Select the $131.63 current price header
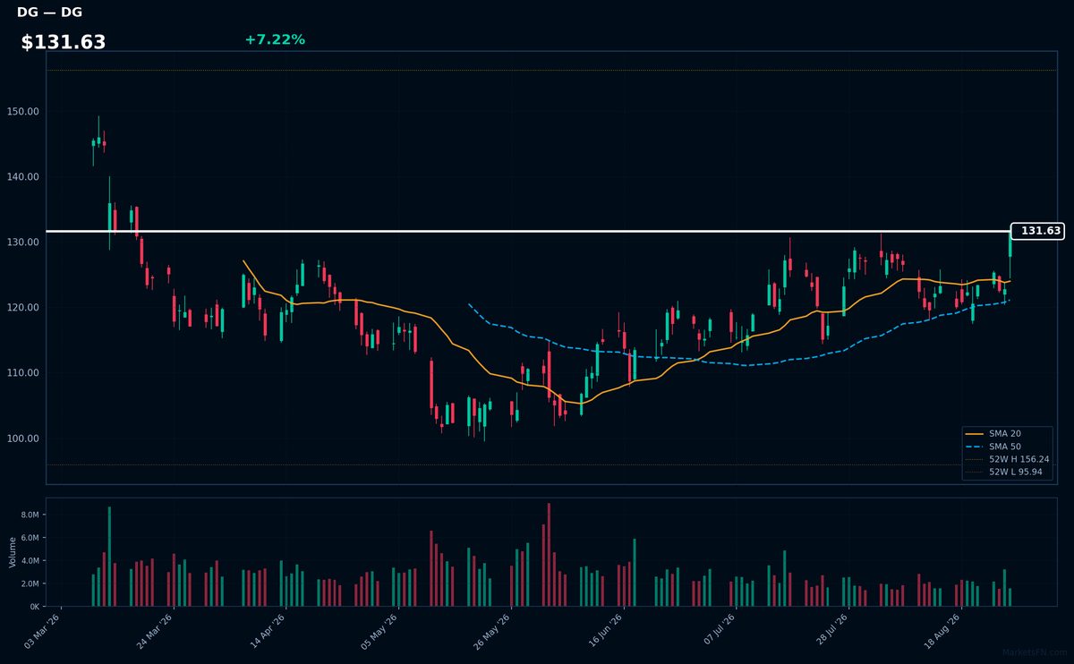The height and width of the screenshot is (664, 1074). click(x=64, y=42)
